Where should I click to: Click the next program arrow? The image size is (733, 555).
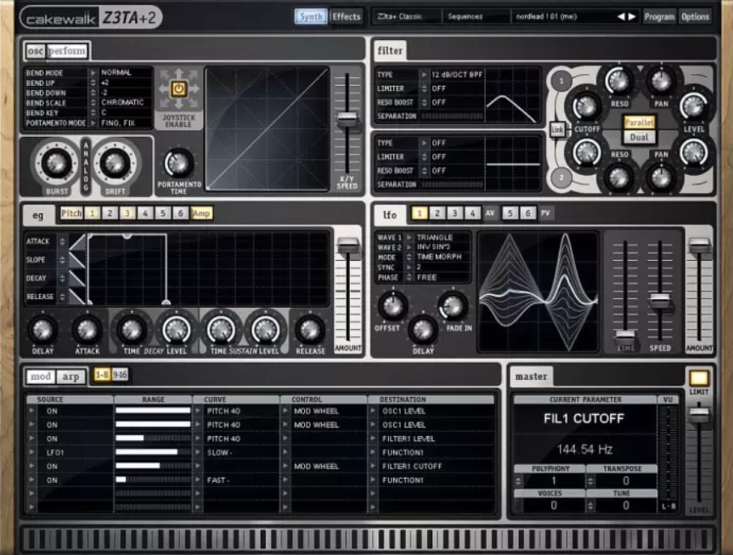pyautogui.click(x=632, y=16)
